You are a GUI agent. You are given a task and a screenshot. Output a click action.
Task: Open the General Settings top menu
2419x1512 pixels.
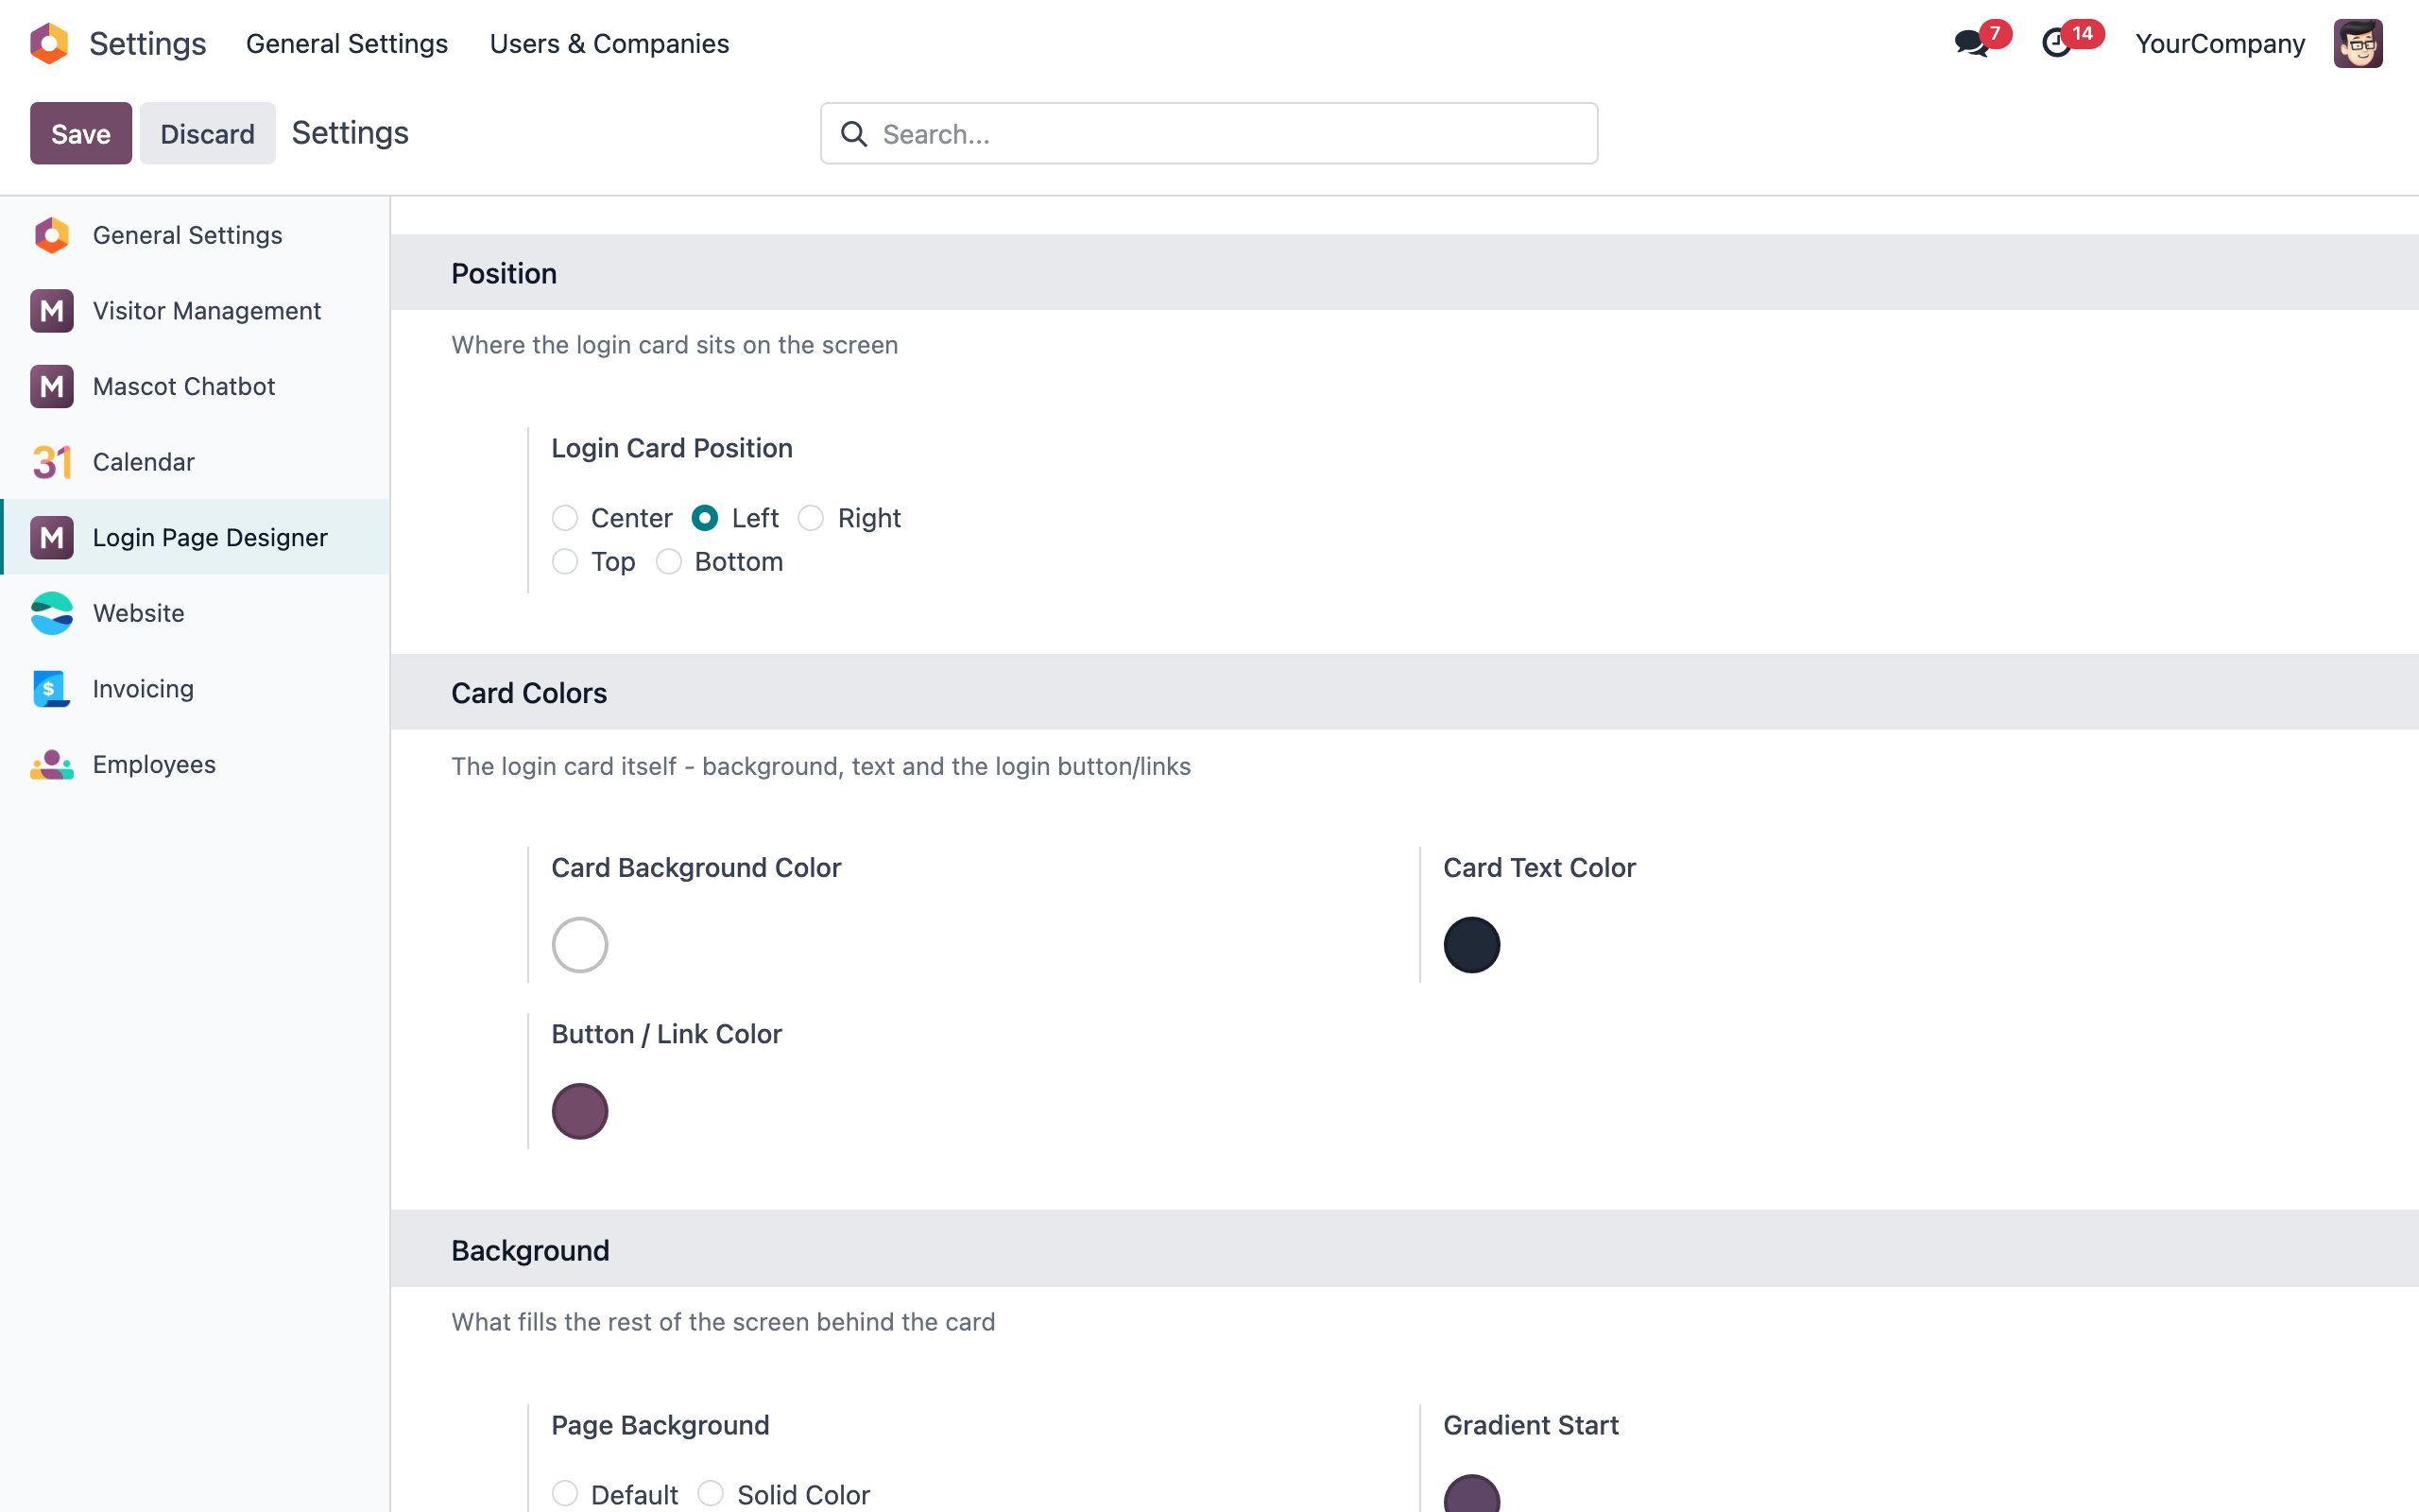pyautogui.click(x=347, y=44)
